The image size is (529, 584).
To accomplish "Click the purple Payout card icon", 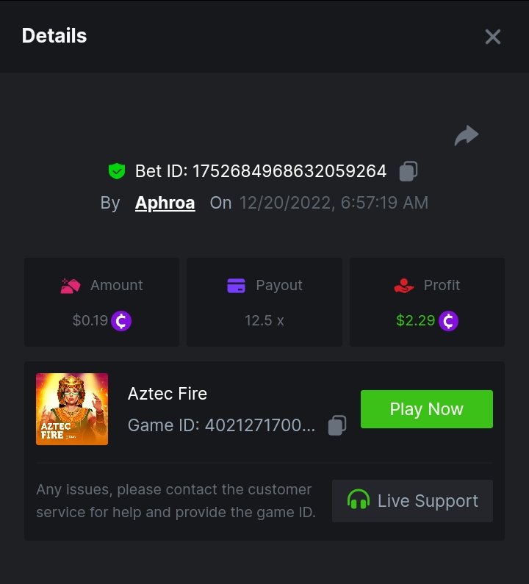I will click(x=236, y=286).
